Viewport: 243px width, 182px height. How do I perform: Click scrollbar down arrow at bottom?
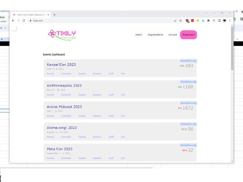(232, 161)
